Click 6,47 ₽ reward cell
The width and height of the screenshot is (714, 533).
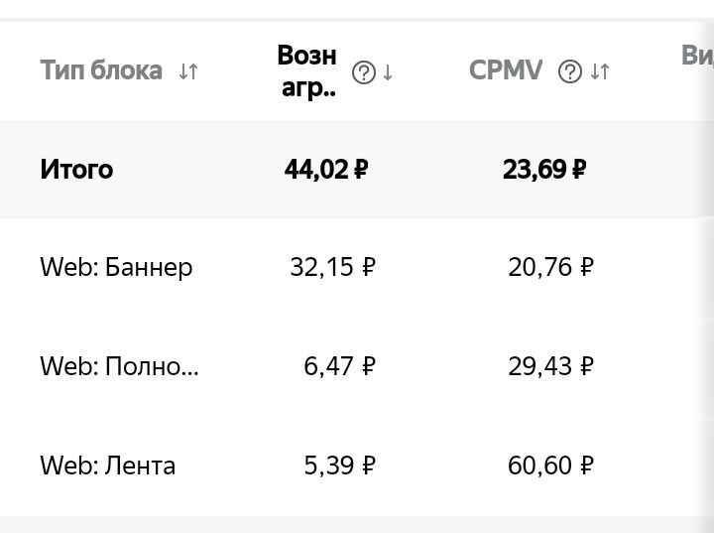pos(340,366)
